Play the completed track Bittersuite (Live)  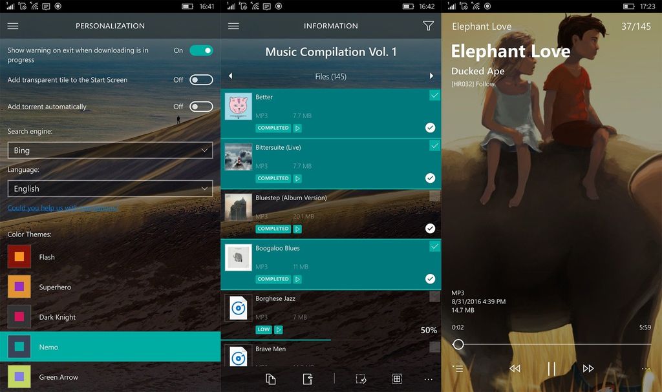298,178
